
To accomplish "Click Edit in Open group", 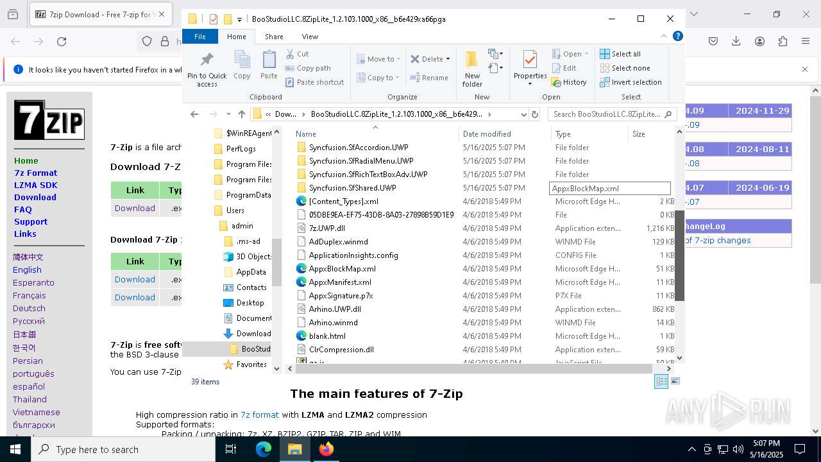I will click(564, 68).
